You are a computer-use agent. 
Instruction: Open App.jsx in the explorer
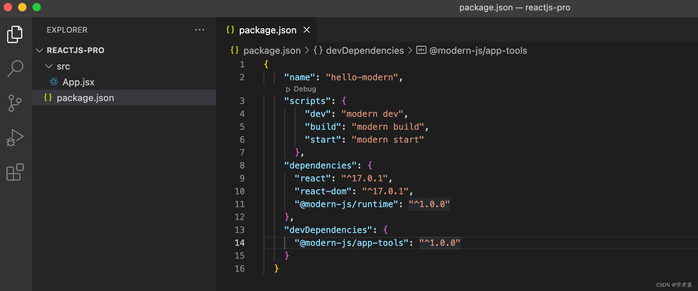click(x=78, y=82)
